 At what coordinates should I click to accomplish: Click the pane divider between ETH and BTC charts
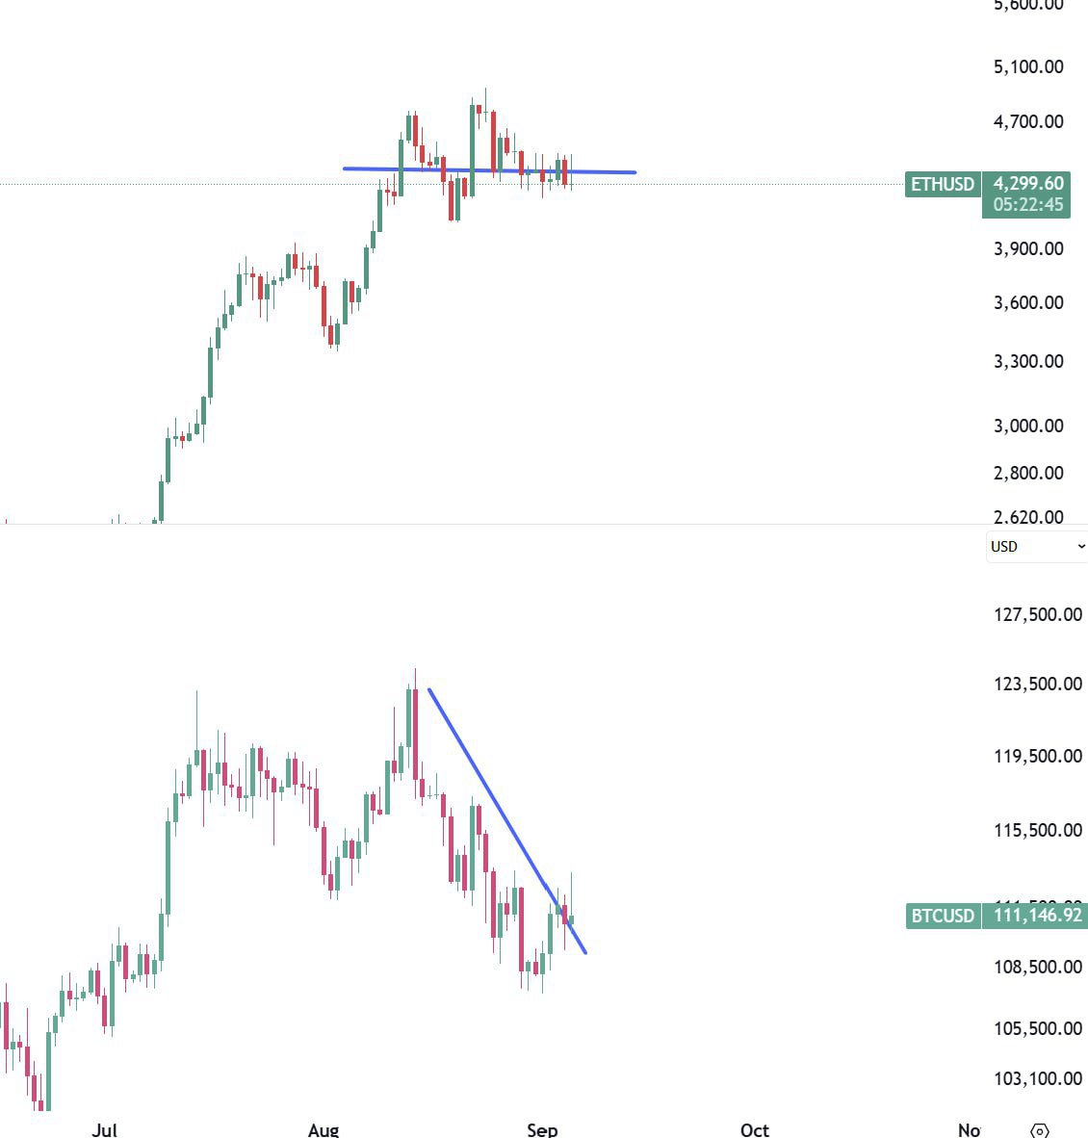(x=481, y=524)
